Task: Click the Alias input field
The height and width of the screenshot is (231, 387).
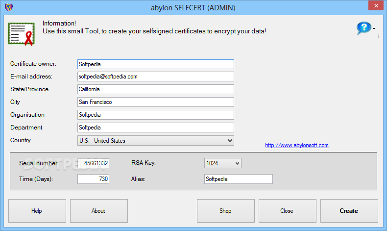Action: 239,179
